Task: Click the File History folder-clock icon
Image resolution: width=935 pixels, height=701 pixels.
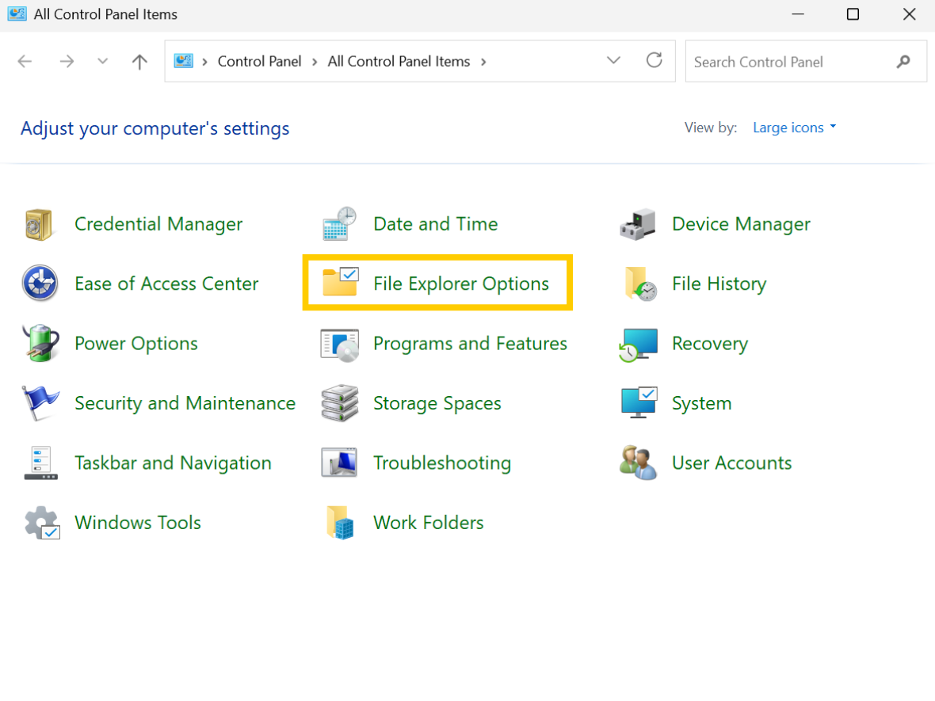Action: 639,284
